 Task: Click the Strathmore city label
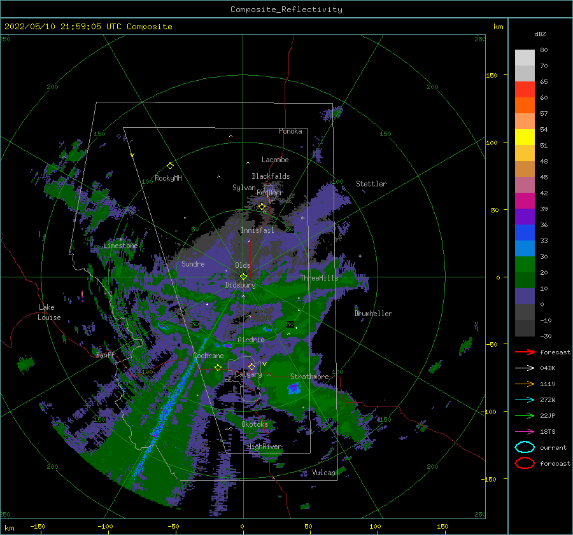pos(309,377)
